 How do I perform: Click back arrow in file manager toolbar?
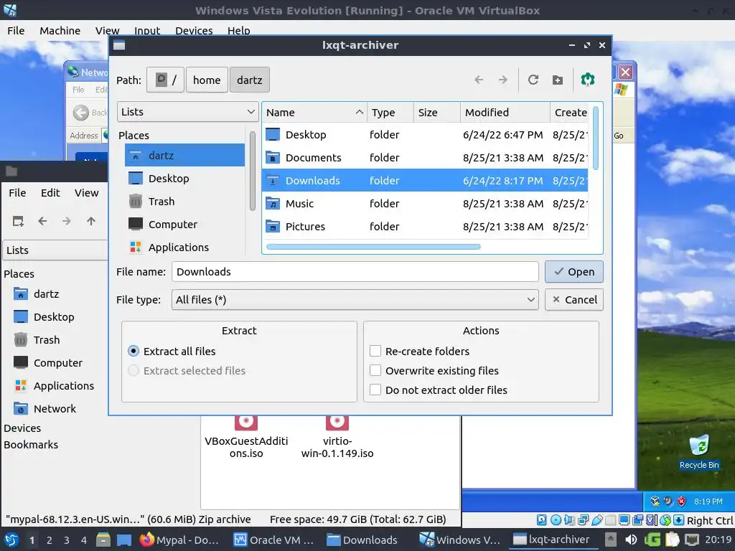point(42,221)
